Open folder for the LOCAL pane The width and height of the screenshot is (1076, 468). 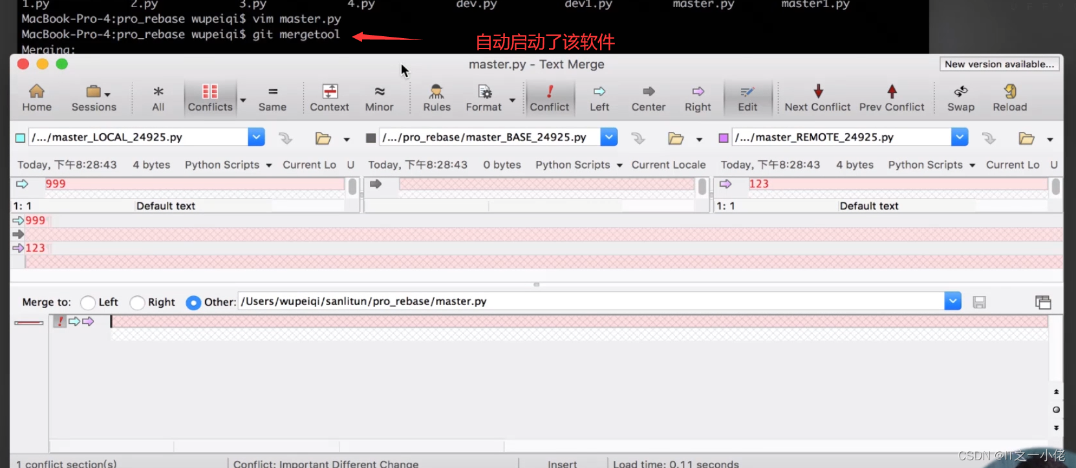pos(323,138)
